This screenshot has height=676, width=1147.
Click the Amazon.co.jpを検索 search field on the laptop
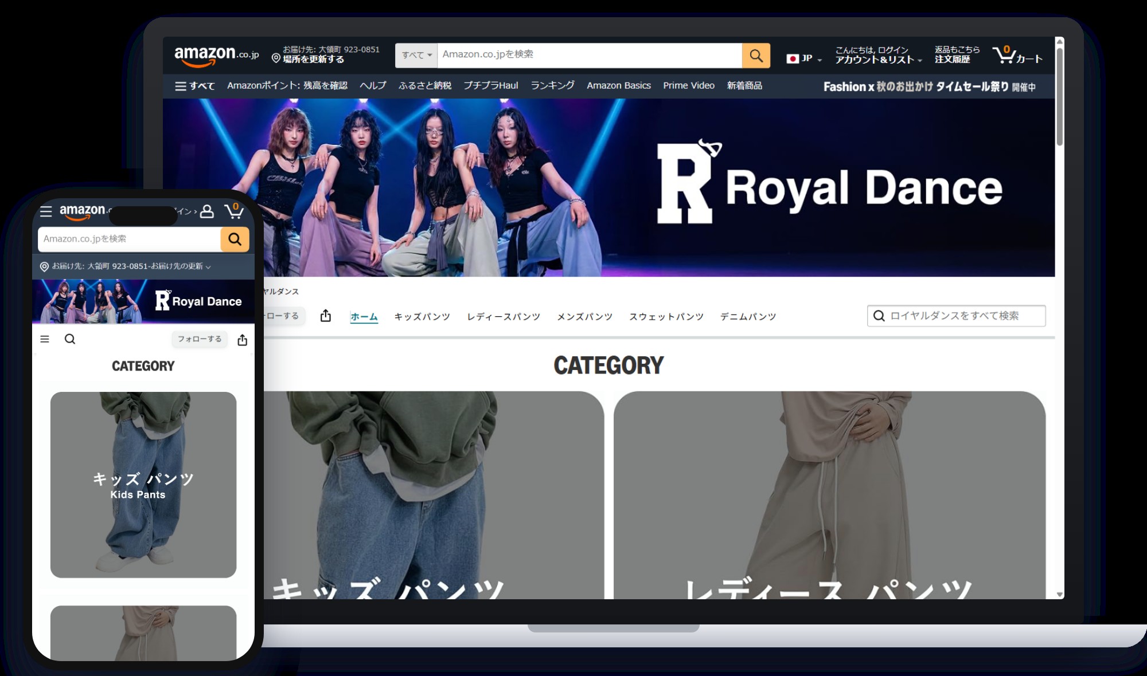[x=590, y=56]
